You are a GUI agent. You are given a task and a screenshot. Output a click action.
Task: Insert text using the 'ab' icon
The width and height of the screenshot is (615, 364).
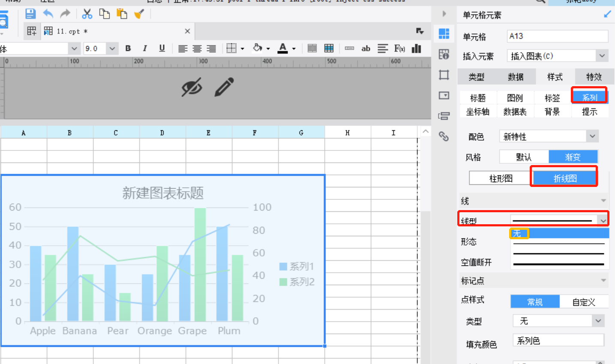366,48
